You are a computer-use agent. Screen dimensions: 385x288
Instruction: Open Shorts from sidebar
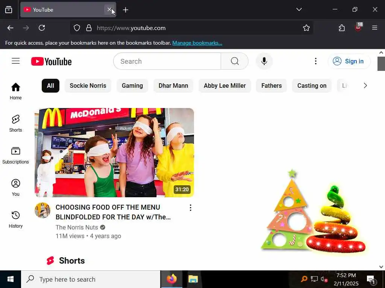point(16,123)
